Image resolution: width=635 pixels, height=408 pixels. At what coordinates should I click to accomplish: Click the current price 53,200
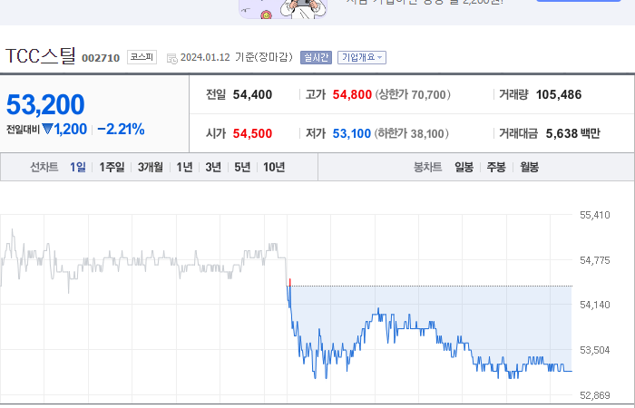pos(45,105)
